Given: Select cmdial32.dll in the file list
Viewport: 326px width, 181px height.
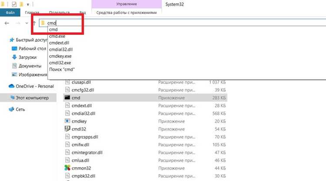Looking at the screenshot, I should tap(83, 114).
